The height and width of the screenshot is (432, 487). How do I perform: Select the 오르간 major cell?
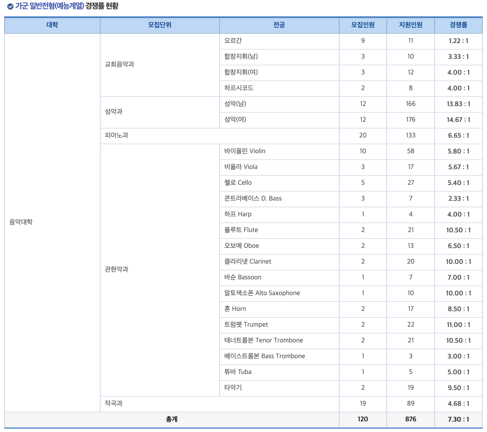[x=234, y=41]
